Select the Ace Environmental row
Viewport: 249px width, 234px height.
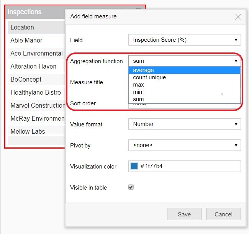click(x=36, y=54)
